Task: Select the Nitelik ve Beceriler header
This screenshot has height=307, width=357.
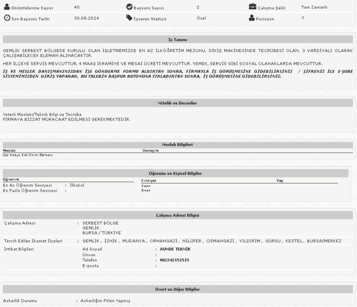Action: pyautogui.click(x=177, y=102)
